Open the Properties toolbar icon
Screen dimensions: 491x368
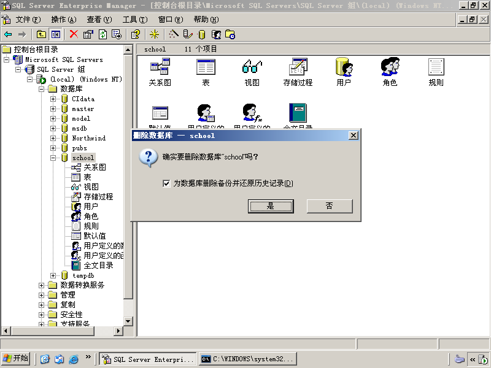point(88,34)
